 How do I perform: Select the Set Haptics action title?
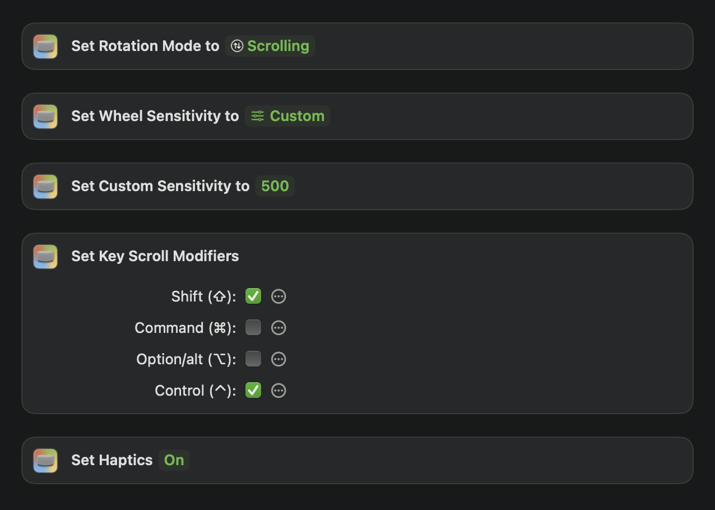(112, 460)
